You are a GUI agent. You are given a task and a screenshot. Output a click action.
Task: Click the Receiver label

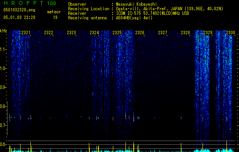coord(77,13)
